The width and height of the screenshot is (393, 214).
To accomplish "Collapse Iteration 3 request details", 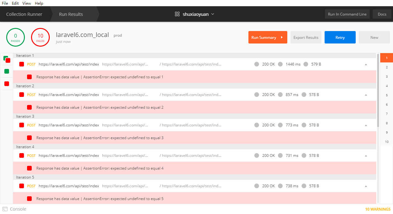I will pyautogui.click(x=366, y=125).
